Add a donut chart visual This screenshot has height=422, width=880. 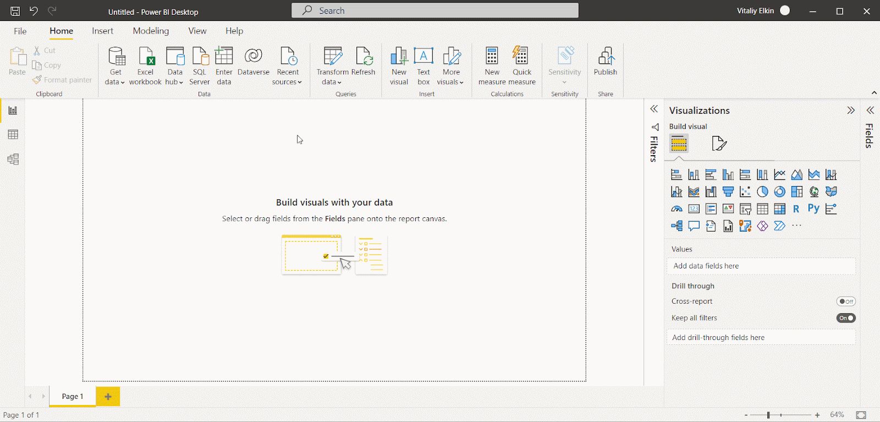tap(779, 192)
